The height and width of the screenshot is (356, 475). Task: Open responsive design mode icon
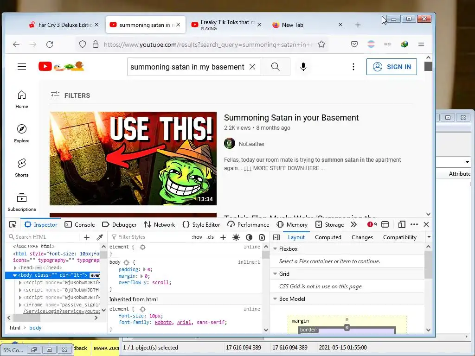(x=402, y=225)
